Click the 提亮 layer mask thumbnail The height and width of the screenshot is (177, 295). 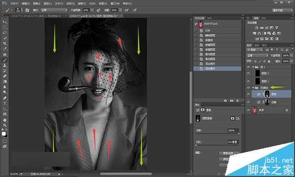267,94
